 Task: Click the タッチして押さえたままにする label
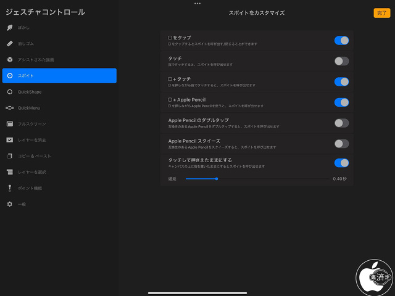pyautogui.click(x=200, y=160)
